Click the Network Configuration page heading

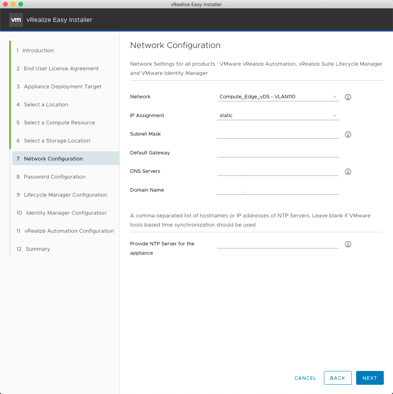175,45
